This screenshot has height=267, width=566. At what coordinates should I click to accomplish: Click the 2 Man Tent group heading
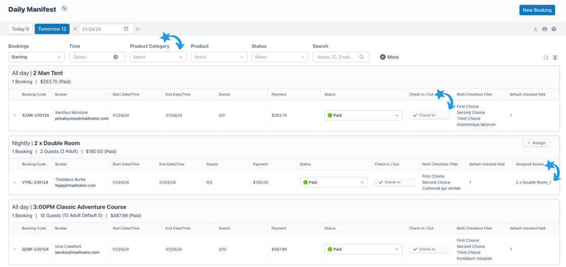tap(48, 73)
